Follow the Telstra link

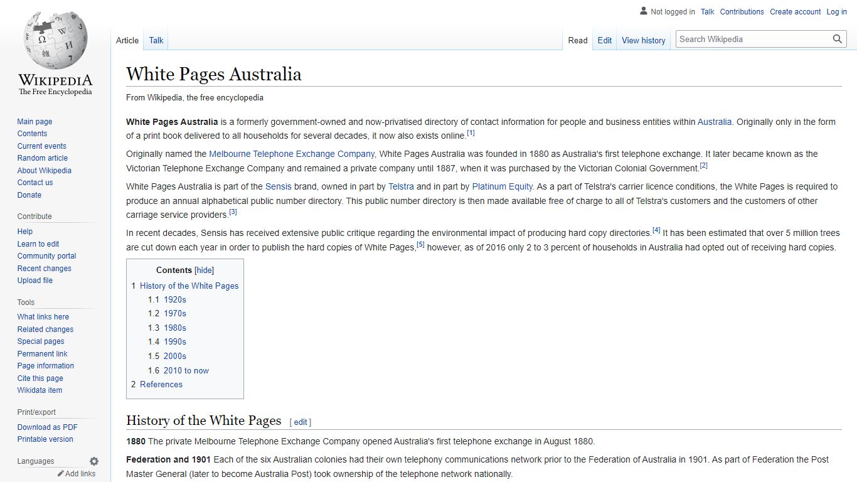[401, 186]
